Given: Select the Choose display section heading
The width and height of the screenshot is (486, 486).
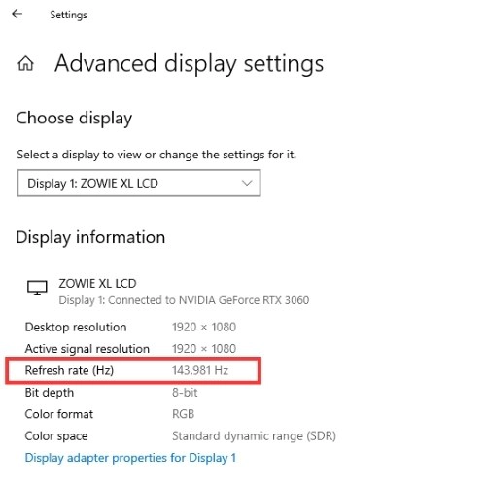Looking at the screenshot, I should [74, 119].
